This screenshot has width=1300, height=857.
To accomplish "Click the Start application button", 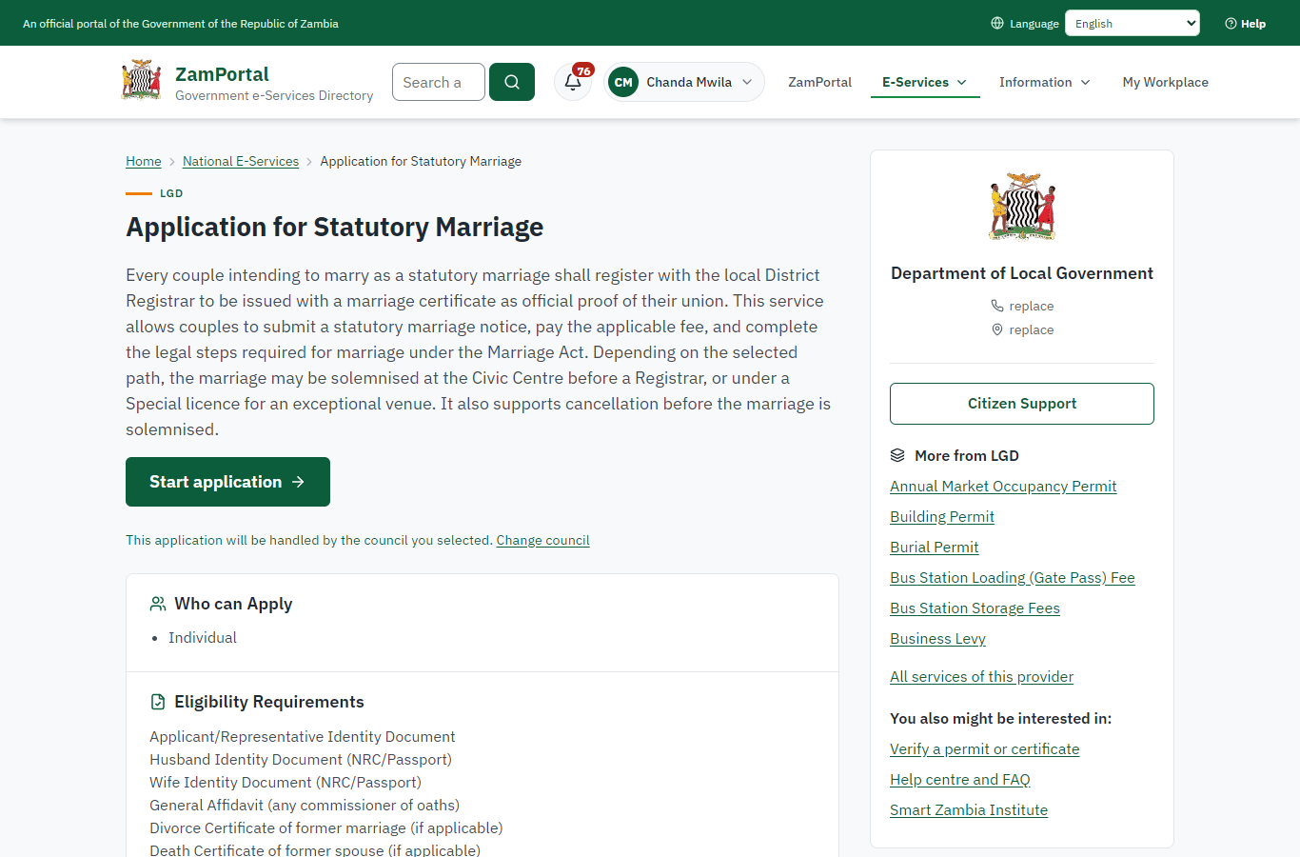I will (x=227, y=482).
